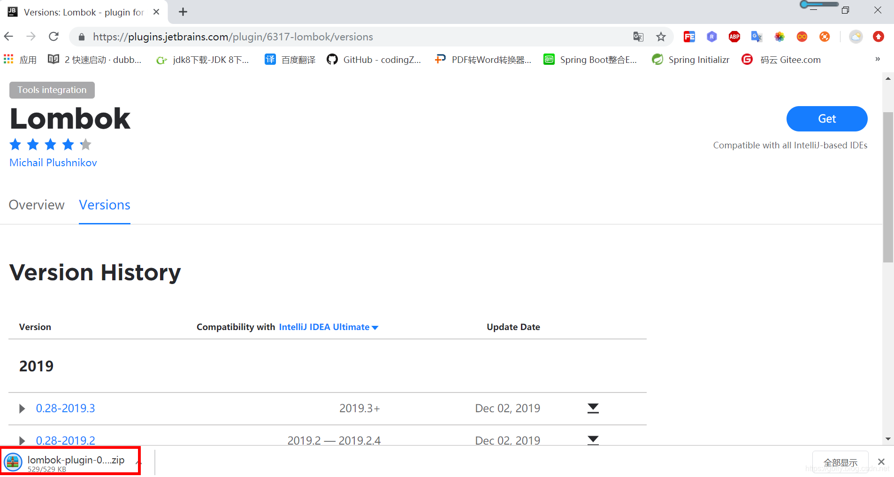This screenshot has width=894, height=477.
Task: Click the 2019.3+ compatibility cell
Action: 359,408
